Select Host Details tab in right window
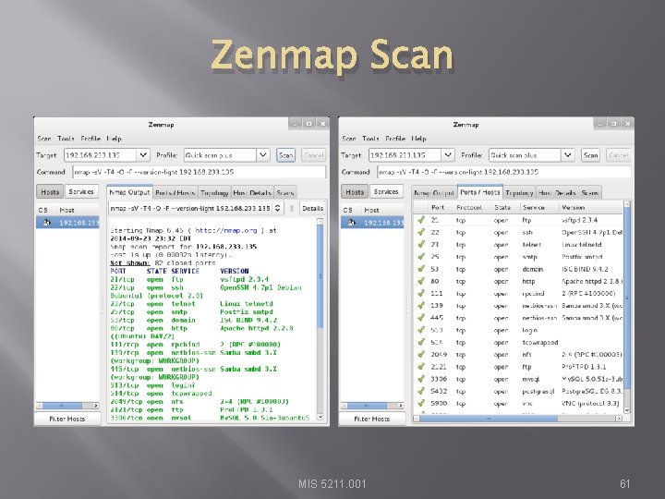The height and width of the screenshot is (499, 665). [557, 192]
